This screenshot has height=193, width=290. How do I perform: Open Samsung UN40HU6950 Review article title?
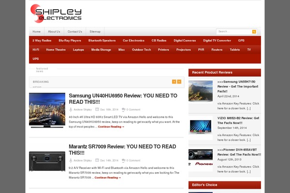123,99
